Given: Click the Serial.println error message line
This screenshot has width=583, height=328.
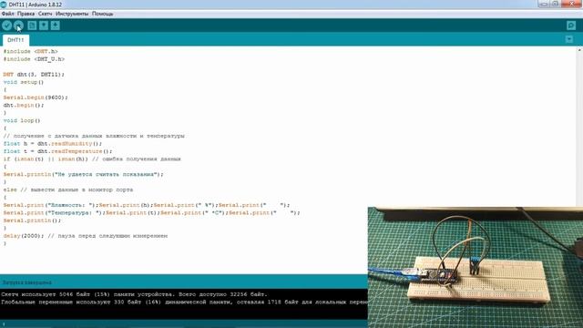Looking at the screenshot, I should pos(83,174).
